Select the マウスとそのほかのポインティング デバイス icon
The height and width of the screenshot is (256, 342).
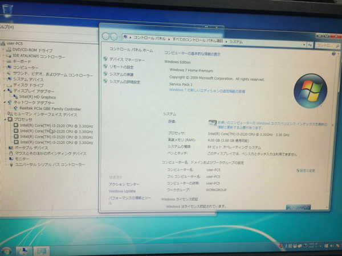click(x=11, y=153)
